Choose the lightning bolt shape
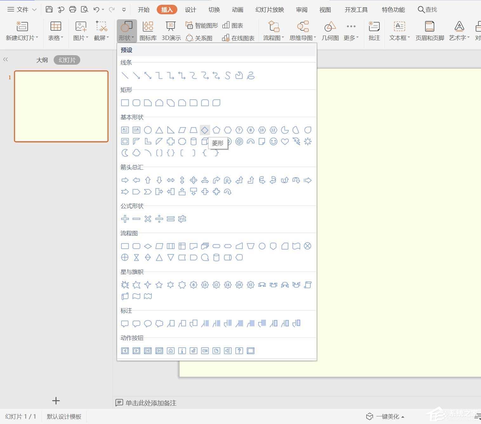Screen dimensions: 481x424 point(296,141)
